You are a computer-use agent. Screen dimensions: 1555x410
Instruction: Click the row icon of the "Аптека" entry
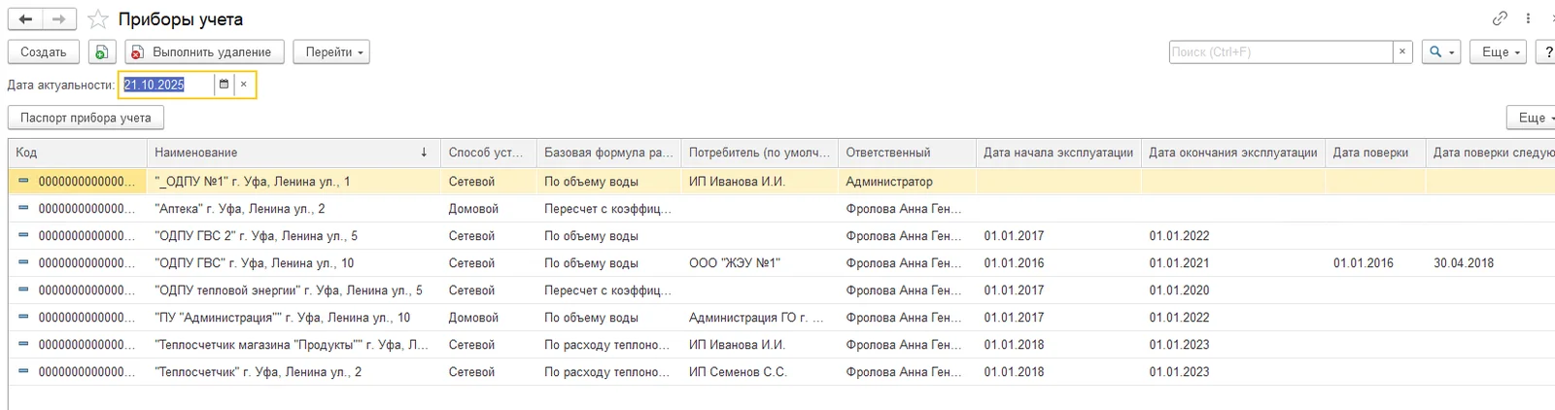23,208
